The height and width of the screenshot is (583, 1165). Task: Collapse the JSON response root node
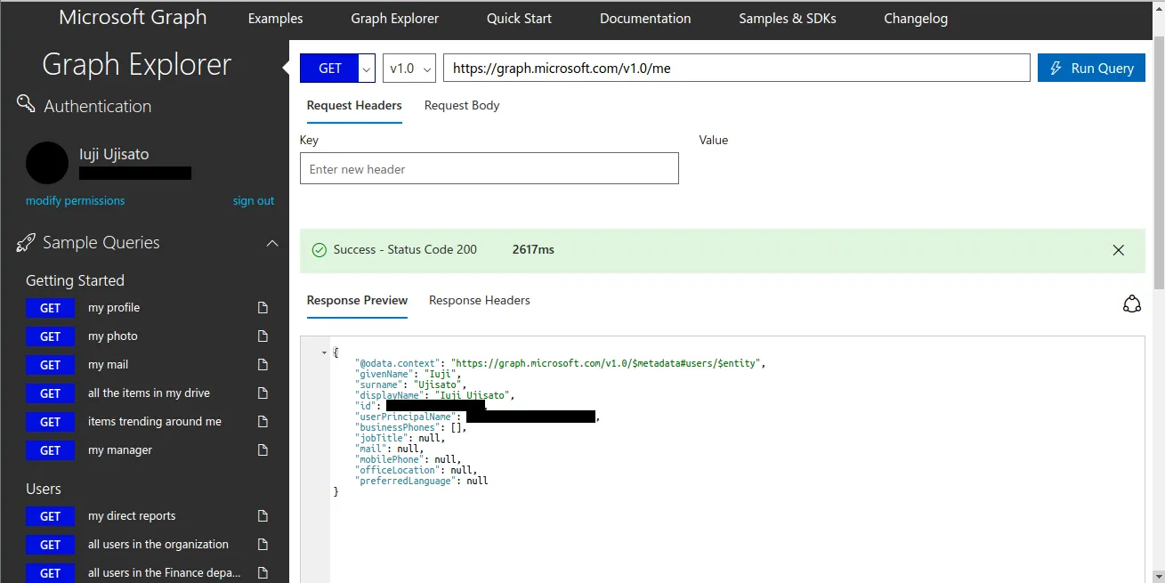pos(324,352)
